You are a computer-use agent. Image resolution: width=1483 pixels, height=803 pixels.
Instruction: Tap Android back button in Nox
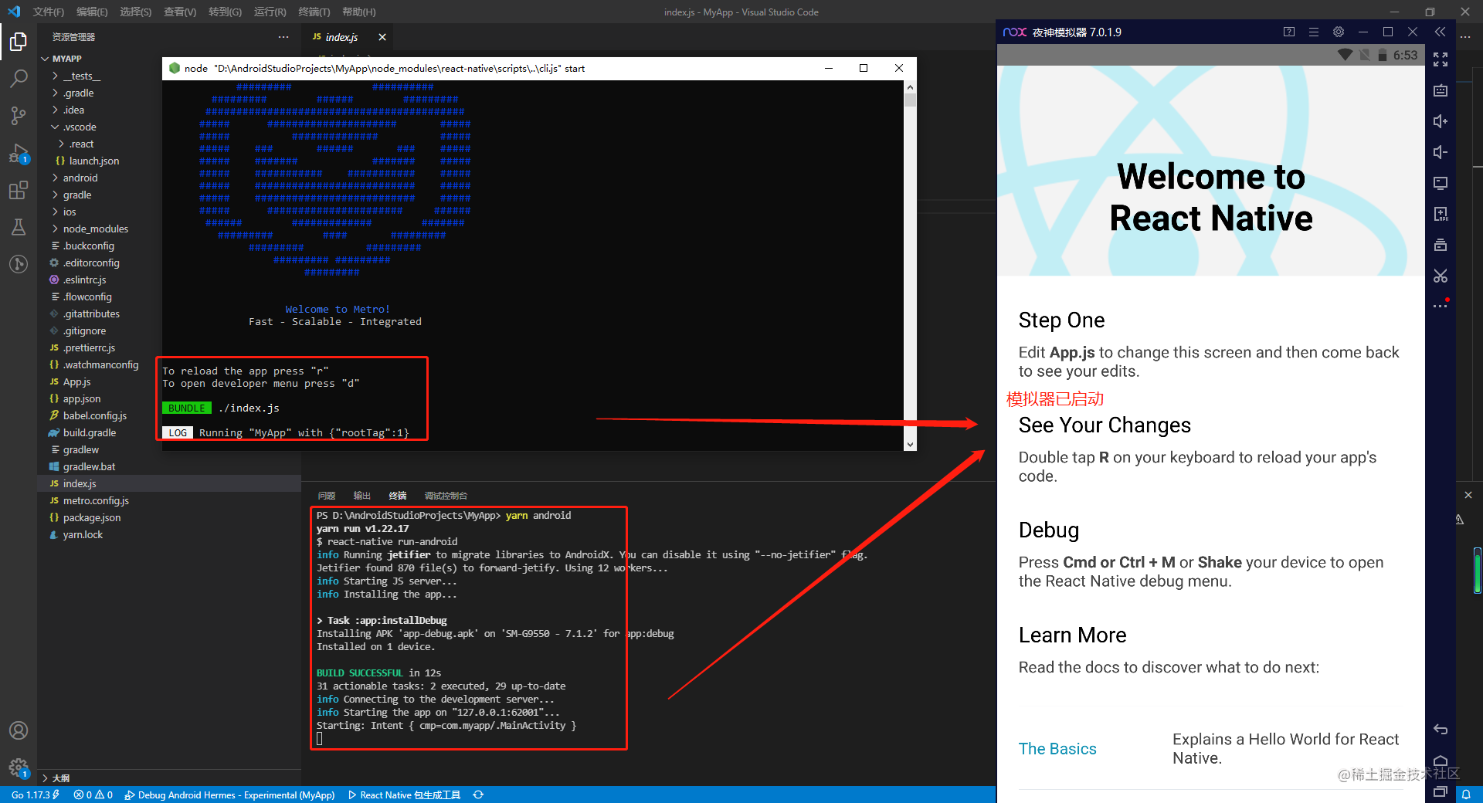click(x=1441, y=730)
